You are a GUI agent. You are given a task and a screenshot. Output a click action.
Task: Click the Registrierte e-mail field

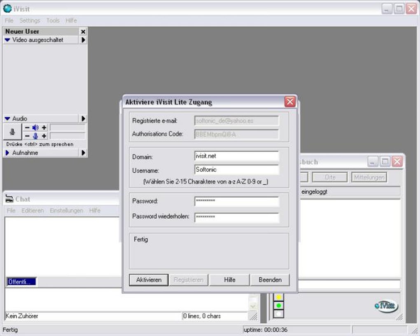click(x=236, y=121)
